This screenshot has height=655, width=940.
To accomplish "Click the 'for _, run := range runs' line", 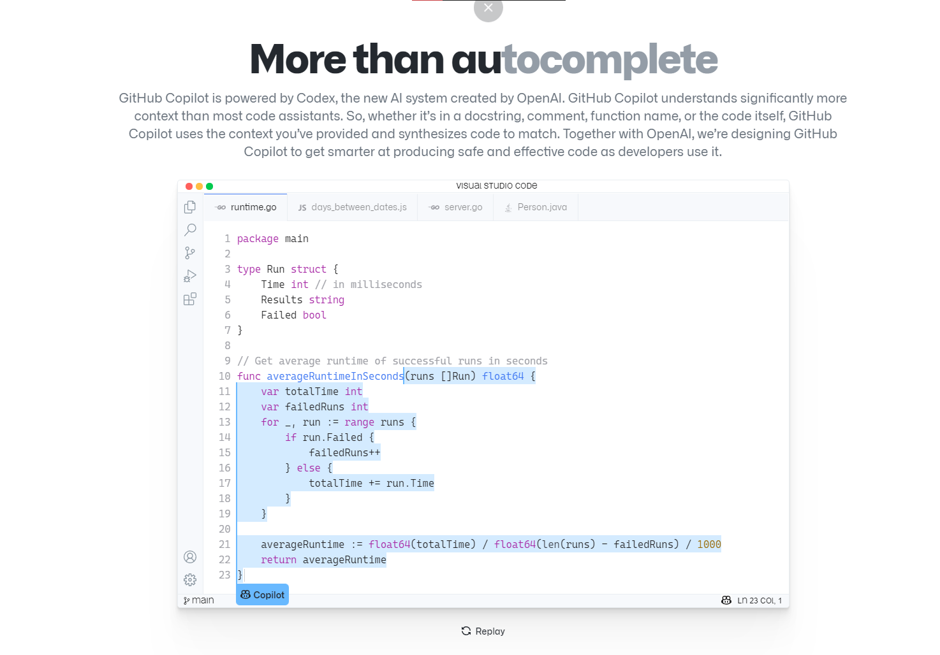I will tap(338, 422).
